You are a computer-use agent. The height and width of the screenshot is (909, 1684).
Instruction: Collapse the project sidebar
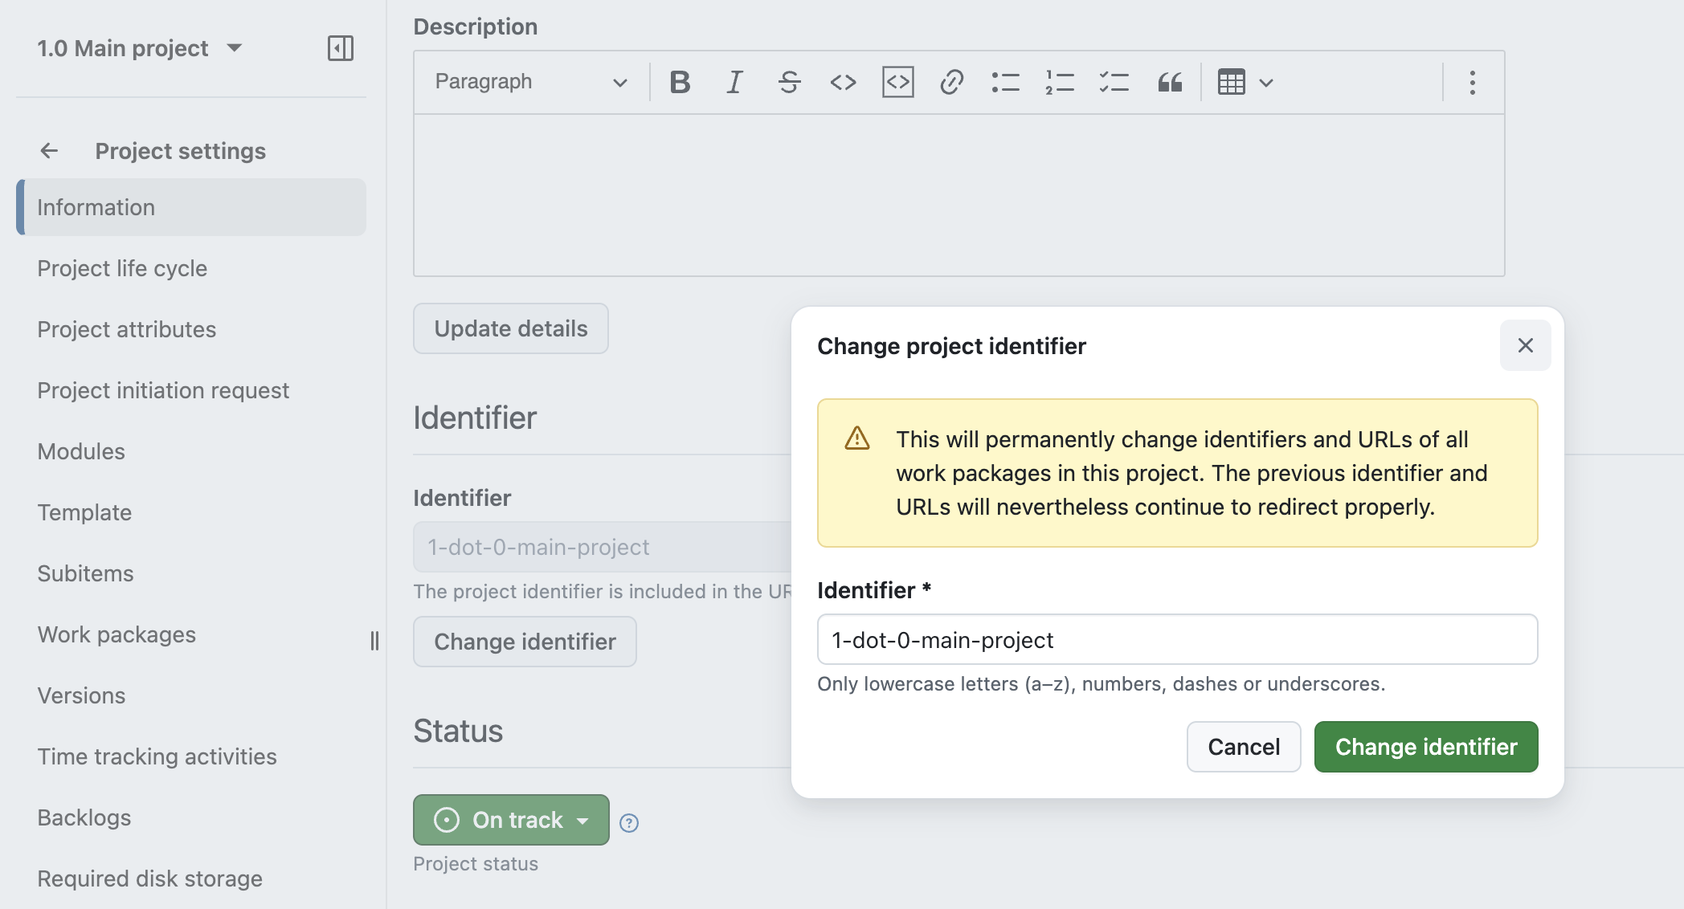(x=341, y=48)
